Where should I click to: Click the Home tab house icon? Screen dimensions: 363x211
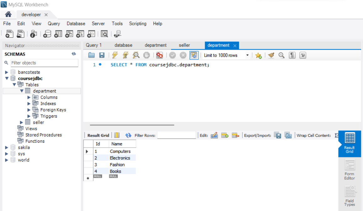pos(8,14)
